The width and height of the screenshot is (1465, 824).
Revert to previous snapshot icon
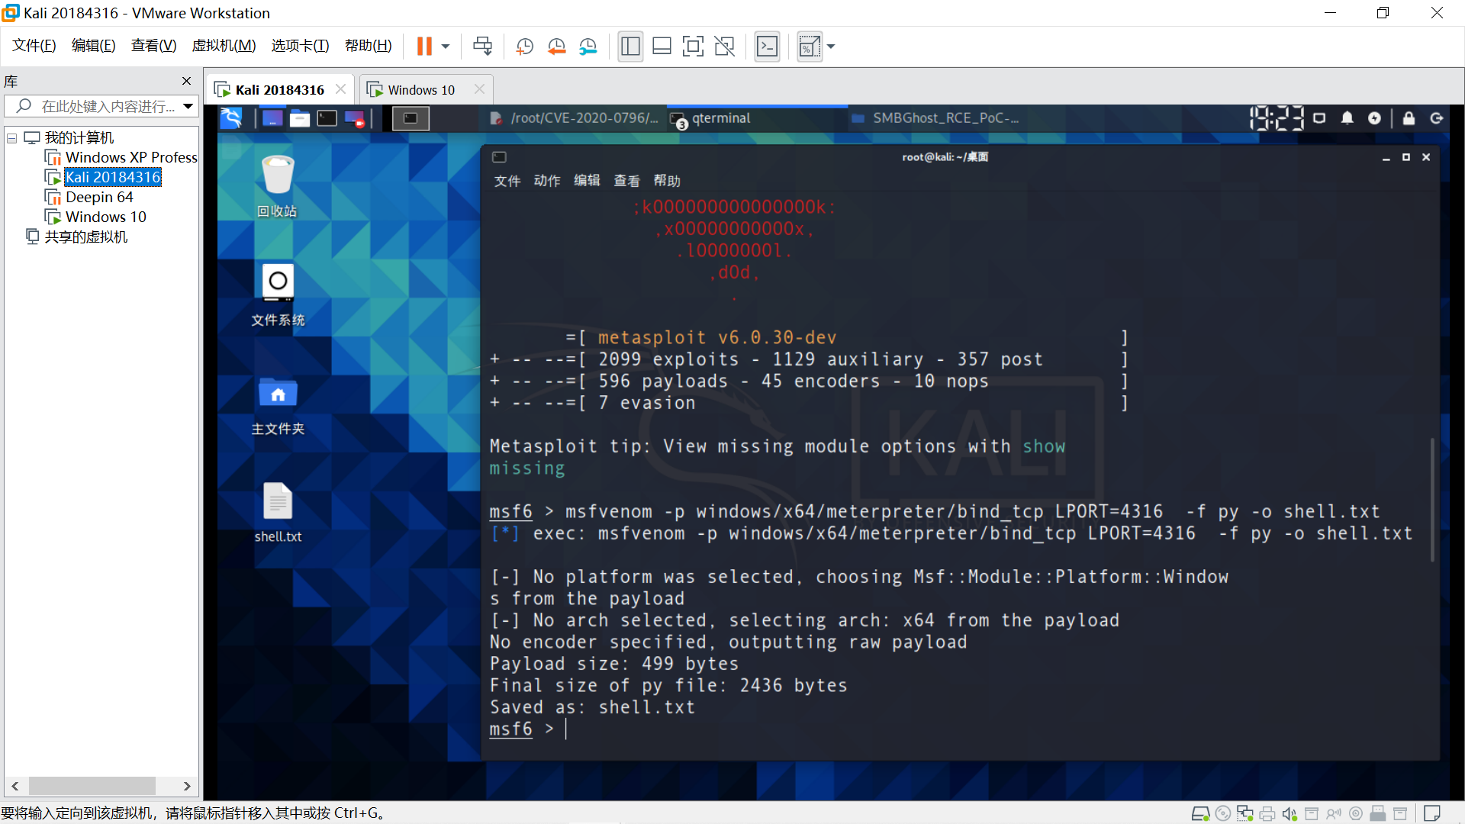(x=556, y=47)
